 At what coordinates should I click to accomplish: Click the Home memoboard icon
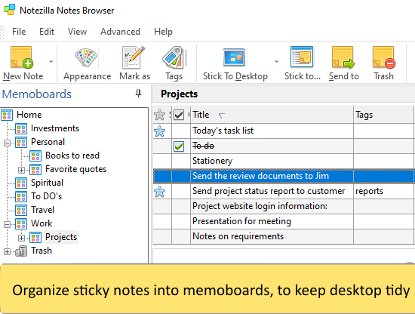[x=7, y=115]
